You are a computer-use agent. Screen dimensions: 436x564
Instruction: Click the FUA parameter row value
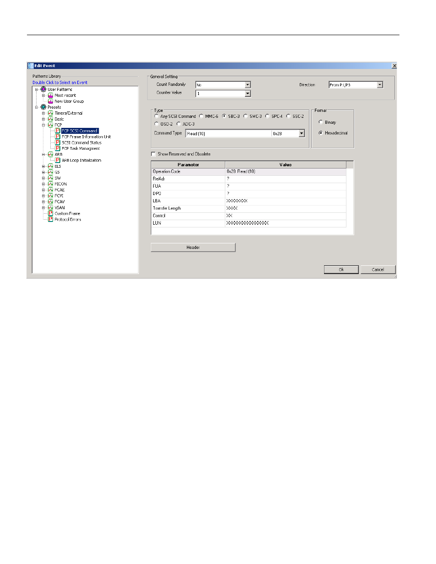pyautogui.click(x=286, y=186)
